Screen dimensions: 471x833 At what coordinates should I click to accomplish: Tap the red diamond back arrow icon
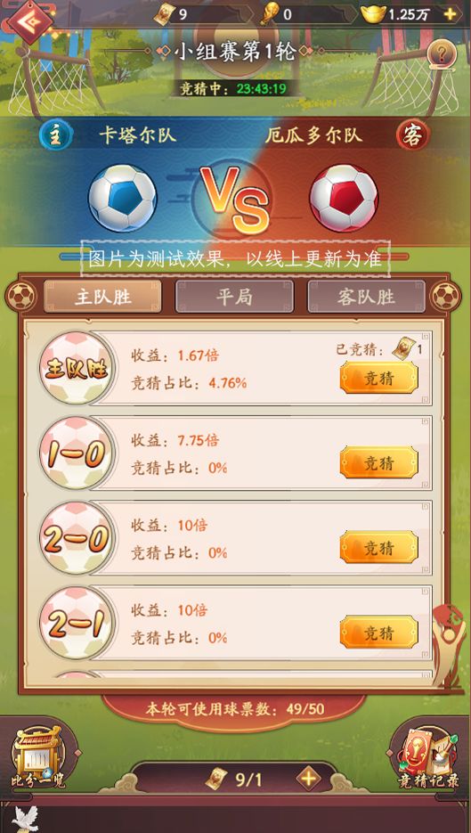(28, 21)
